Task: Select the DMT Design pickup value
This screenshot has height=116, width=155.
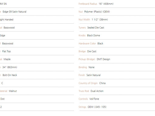Action: click(x=103, y=59)
